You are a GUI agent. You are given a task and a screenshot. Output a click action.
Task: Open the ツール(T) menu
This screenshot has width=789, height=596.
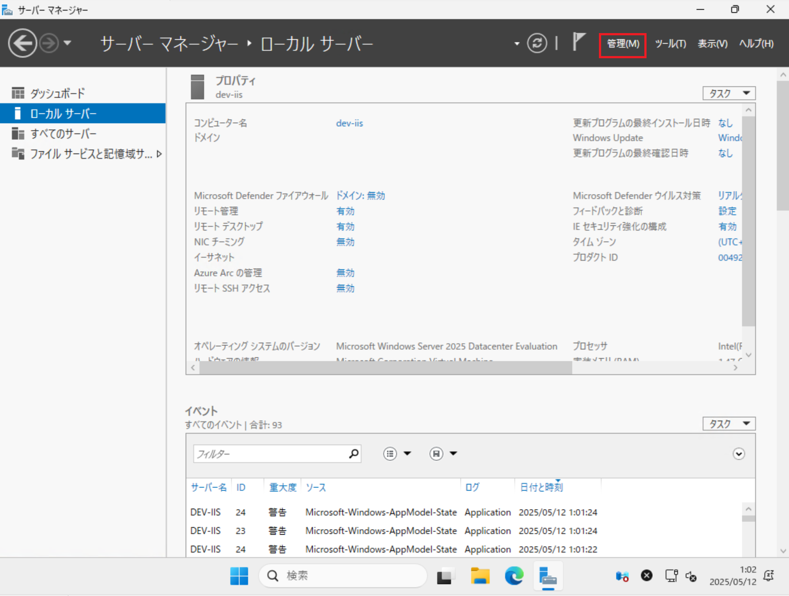[670, 44]
